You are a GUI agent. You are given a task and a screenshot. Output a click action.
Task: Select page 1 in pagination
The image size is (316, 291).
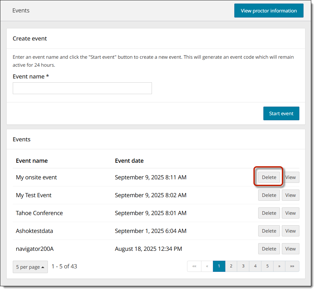click(219, 266)
